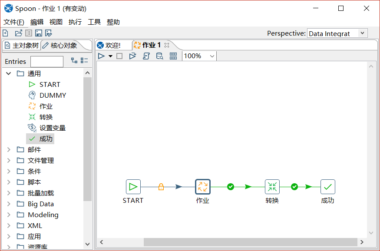380x251 pixels.
Task: Stop the running job with the stop button
Action: [119, 56]
